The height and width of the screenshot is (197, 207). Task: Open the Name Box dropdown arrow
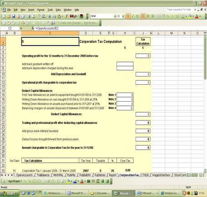click(21, 28)
